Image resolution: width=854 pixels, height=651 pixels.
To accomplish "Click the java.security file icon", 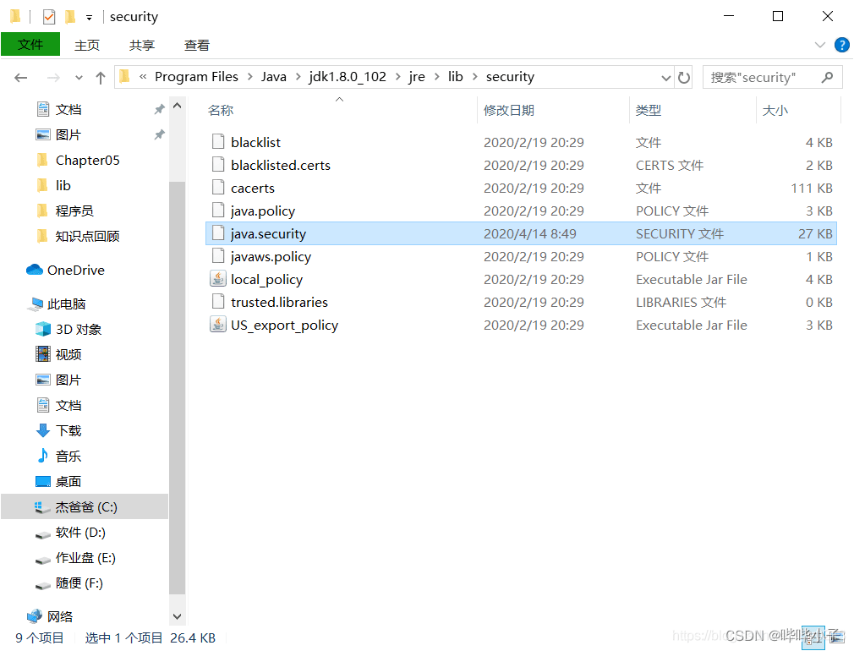I will point(218,233).
